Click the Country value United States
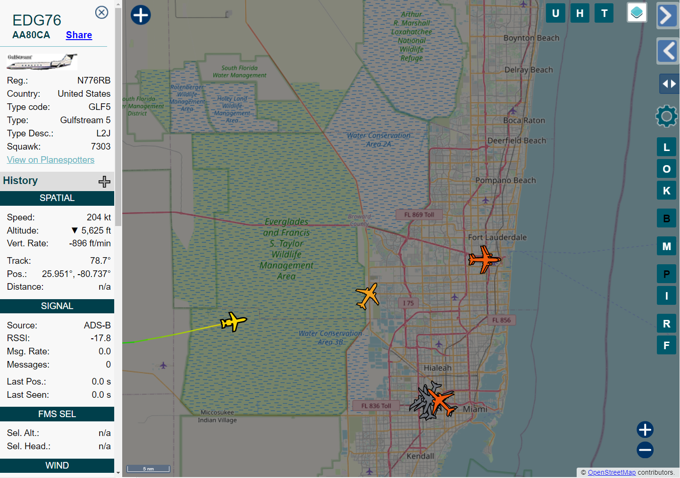The width and height of the screenshot is (680, 478). pyautogui.click(x=84, y=94)
